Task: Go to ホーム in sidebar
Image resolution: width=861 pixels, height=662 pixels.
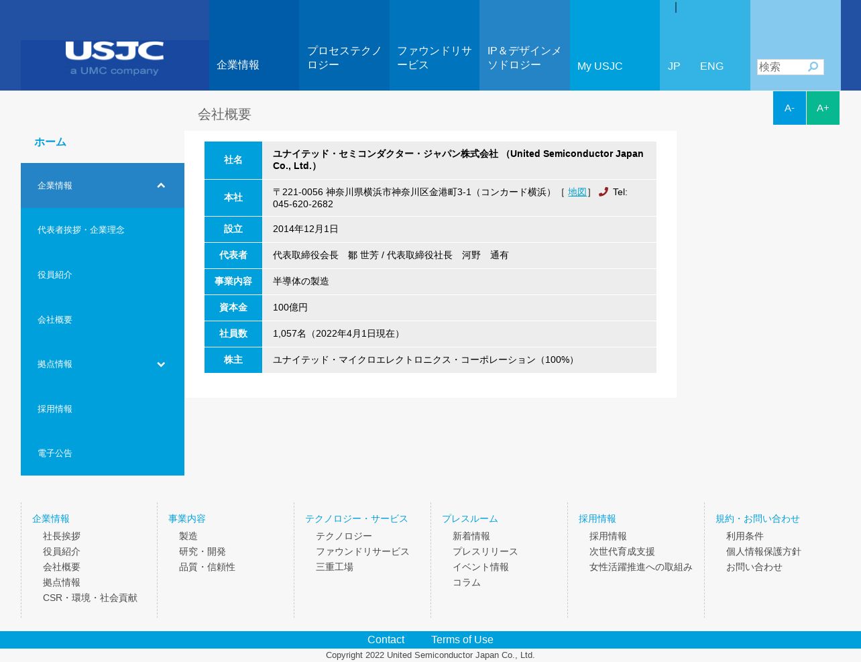Action: click(x=50, y=142)
